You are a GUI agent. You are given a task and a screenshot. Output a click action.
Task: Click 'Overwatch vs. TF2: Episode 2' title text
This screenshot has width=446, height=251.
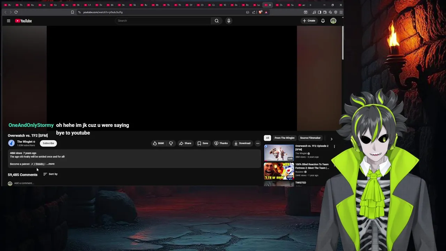click(x=312, y=147)
